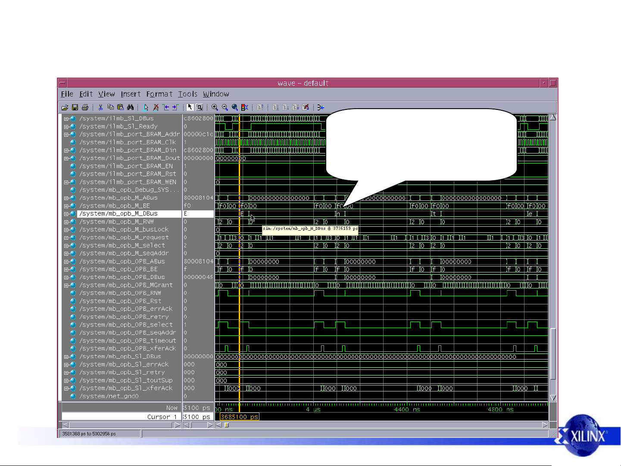Expand the ilmb_Sl_DBus signal
The image size is (621, 466).
pyautogui.click(x=66, y=119)
